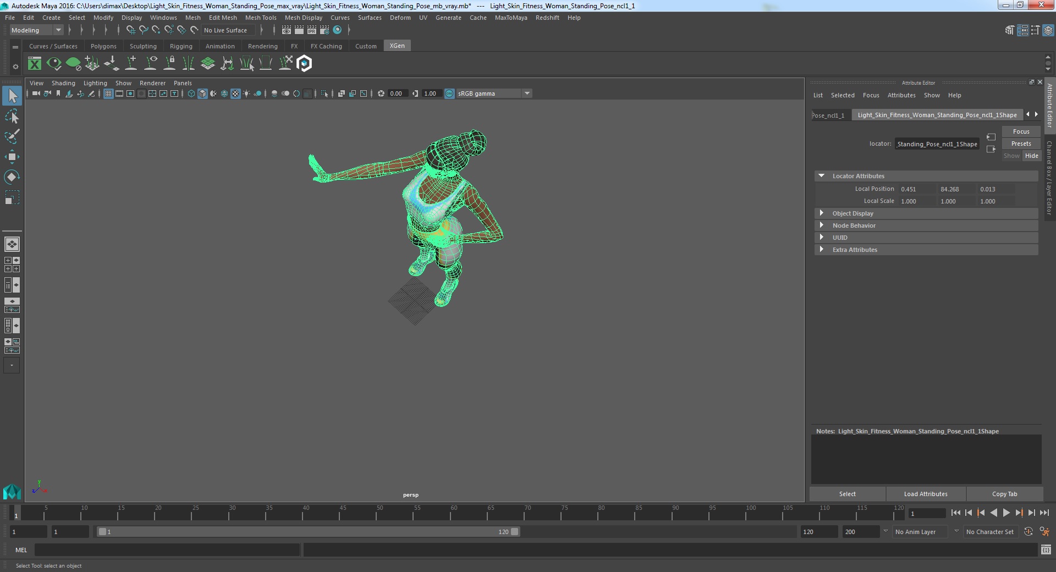The width and height of the screenshot is (1056, 572).
Task: Click the MEL command line input
Action: point(167,549)
